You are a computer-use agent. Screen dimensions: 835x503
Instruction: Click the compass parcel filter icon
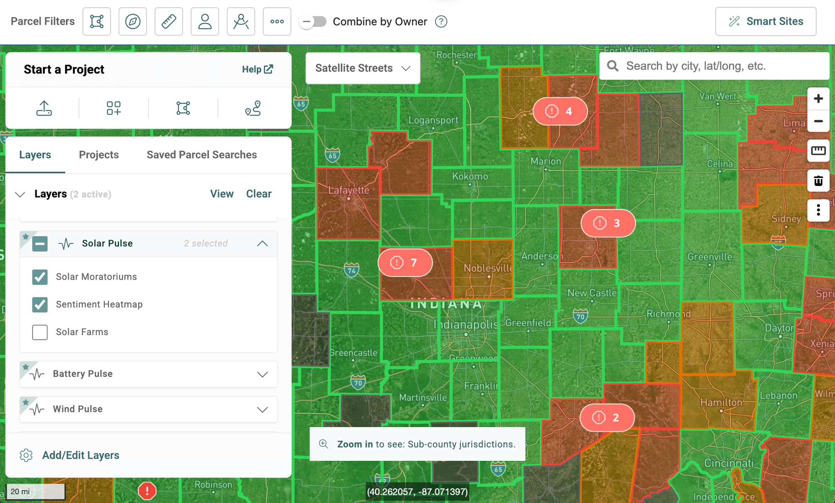point(133,21)
